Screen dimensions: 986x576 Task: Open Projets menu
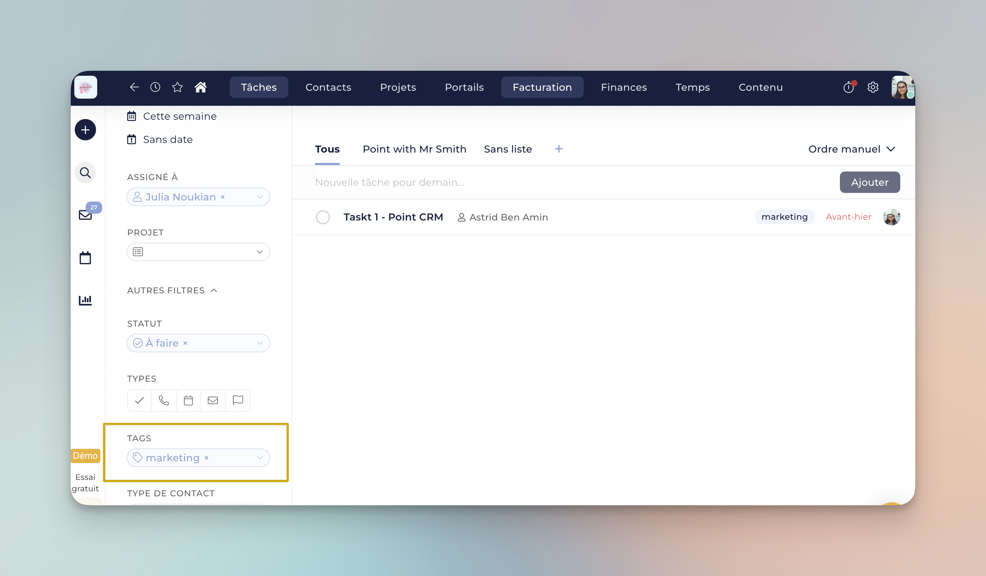398,87
